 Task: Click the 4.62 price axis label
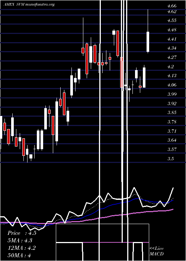click(x=172, y=11)
